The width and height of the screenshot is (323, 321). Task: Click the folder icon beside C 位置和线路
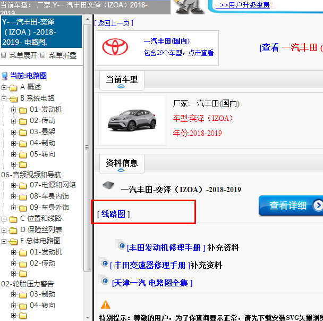[x=13, y=219]
